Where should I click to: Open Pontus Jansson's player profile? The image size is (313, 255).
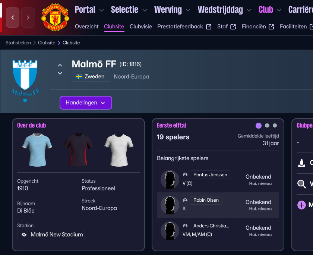tap(210, 174)
